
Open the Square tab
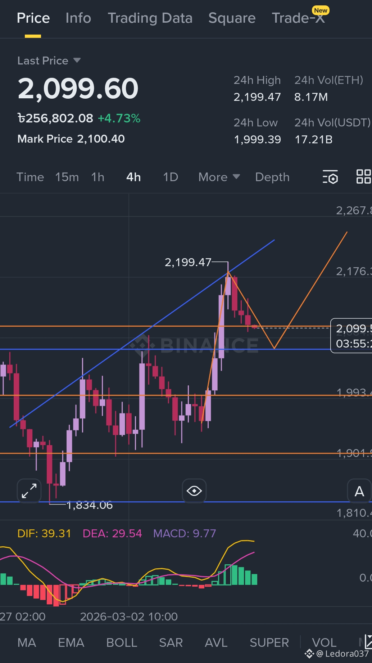[232, 18]
